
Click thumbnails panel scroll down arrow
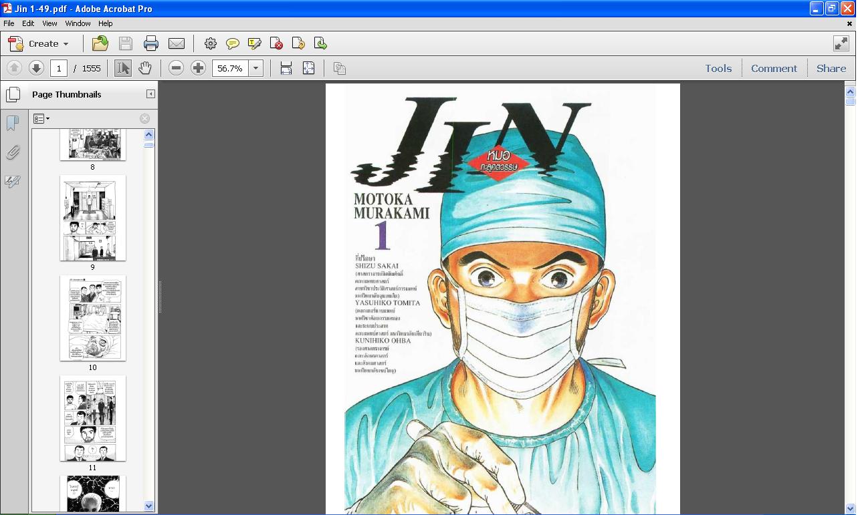149,506
